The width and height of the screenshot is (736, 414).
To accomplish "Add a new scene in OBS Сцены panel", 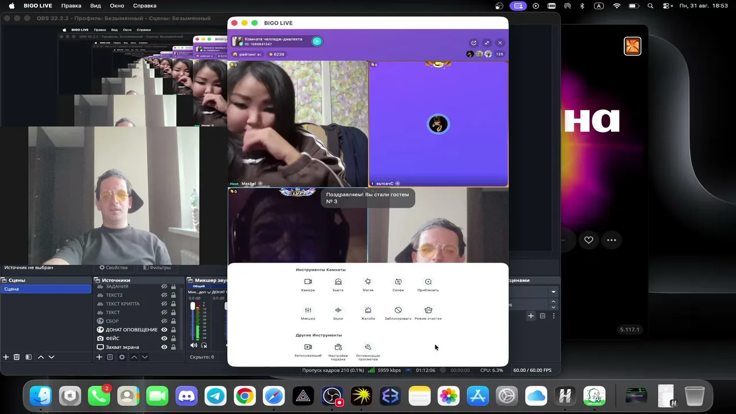I will [x=6, y=357].
